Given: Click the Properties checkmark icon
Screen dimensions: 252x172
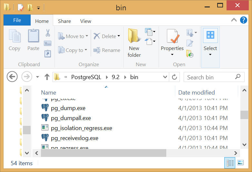Looking at the screenshot, I should coord(172,36).
